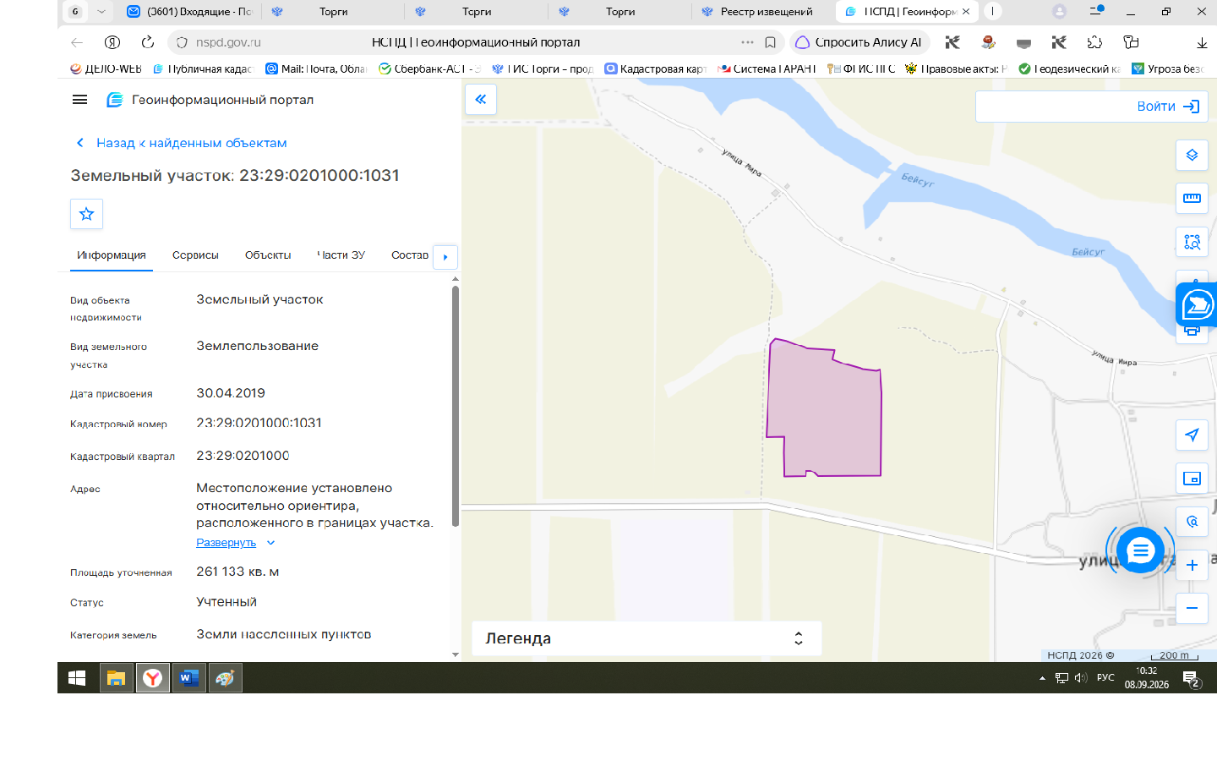Switch to the Информация tab
The width and height of the screenshot is (1217, 761).
112,255
